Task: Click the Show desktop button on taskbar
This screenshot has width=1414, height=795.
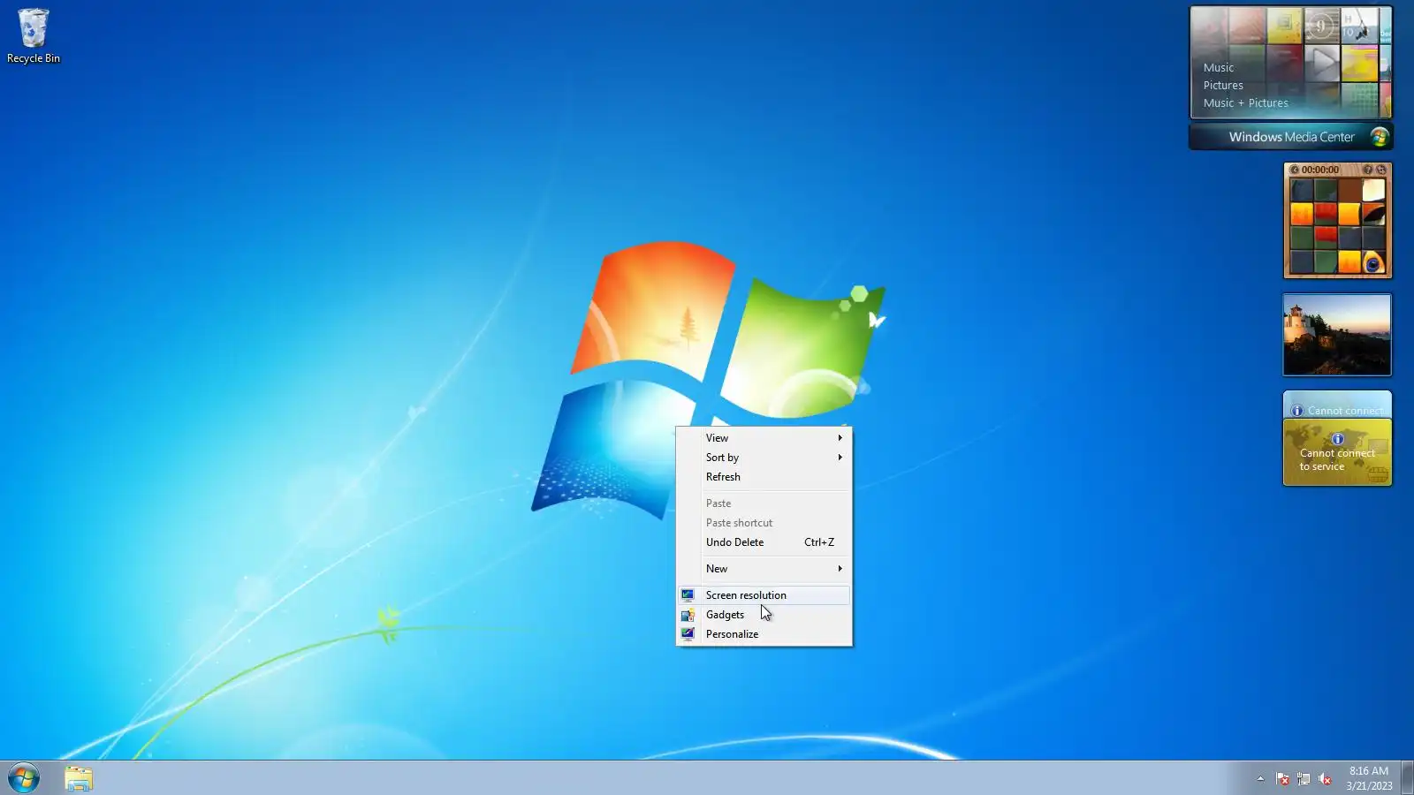Action: pos(1407,778)
